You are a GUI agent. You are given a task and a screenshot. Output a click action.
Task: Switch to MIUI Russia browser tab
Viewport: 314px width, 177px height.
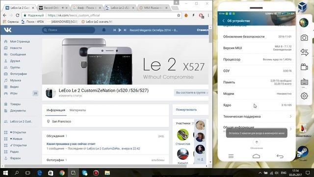[153, 8]
